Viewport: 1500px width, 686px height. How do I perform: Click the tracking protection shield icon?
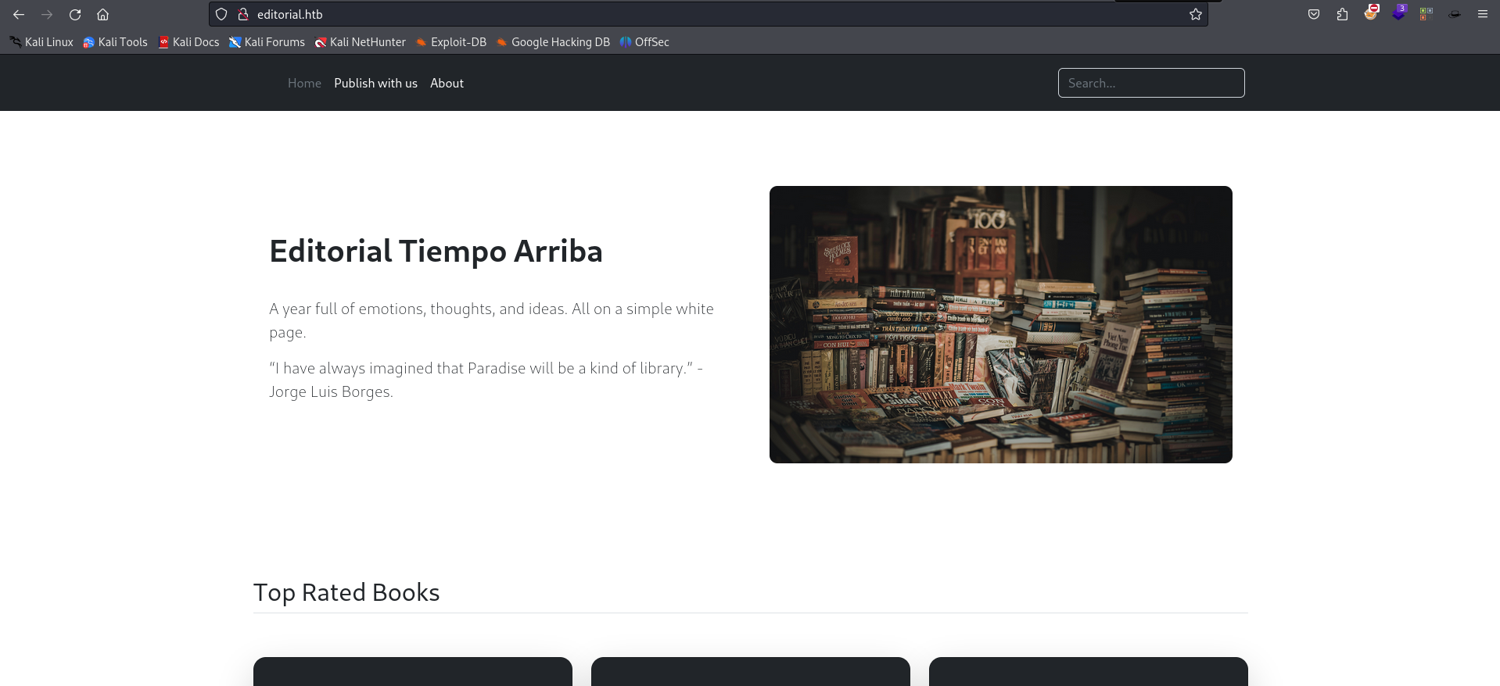pyautogui.click(x=221, y=14)
